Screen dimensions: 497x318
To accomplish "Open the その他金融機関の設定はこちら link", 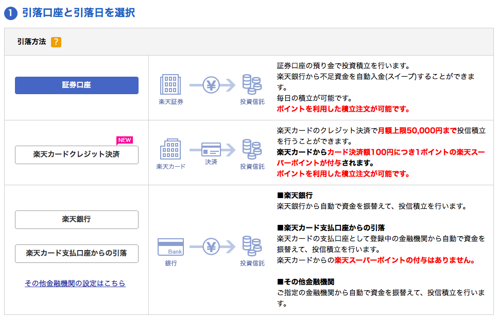I will click(x=75, y=283).
